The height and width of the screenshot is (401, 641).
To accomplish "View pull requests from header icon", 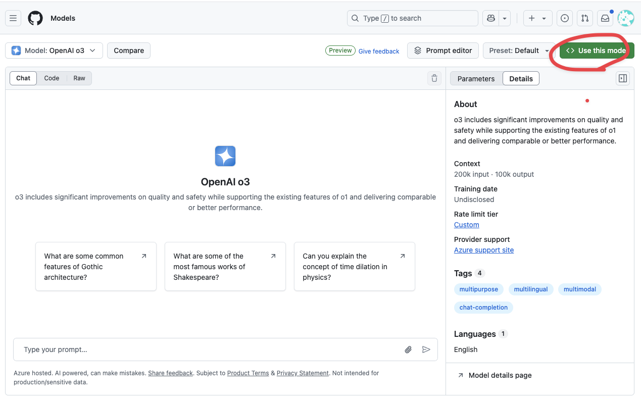I will pos(585,18).
